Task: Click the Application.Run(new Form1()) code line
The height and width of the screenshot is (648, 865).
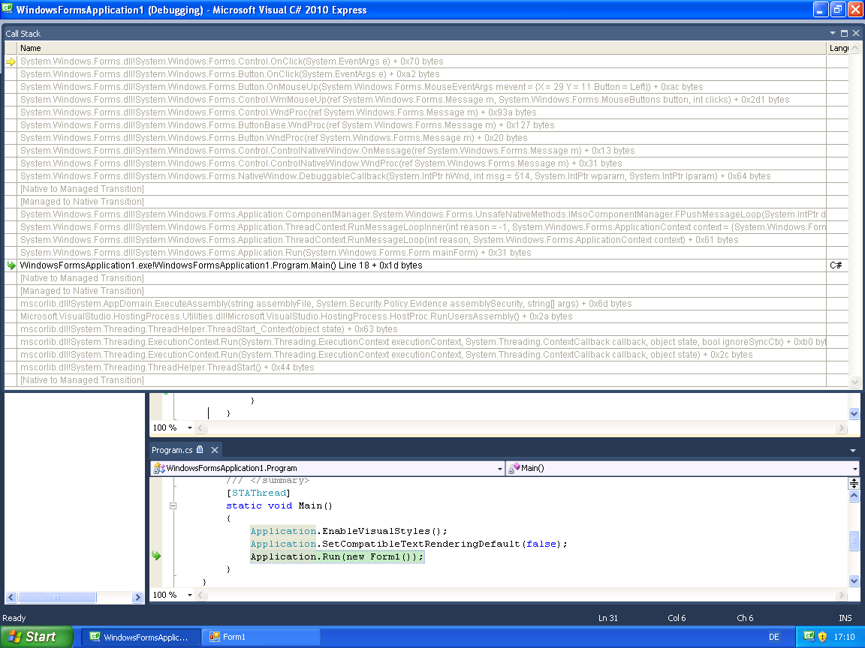Action: click(337, 556)
